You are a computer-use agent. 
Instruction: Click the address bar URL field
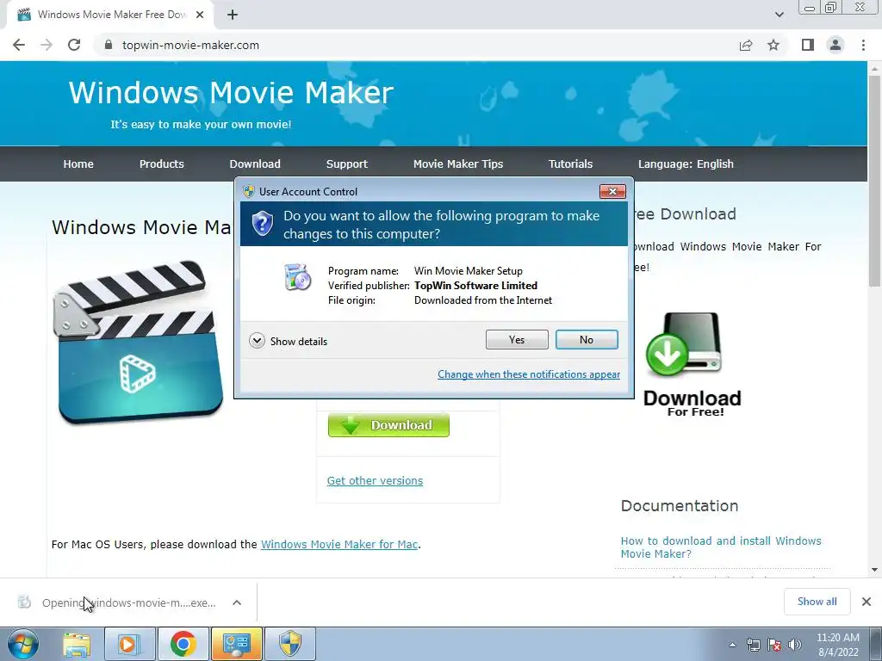pos(416,45)
